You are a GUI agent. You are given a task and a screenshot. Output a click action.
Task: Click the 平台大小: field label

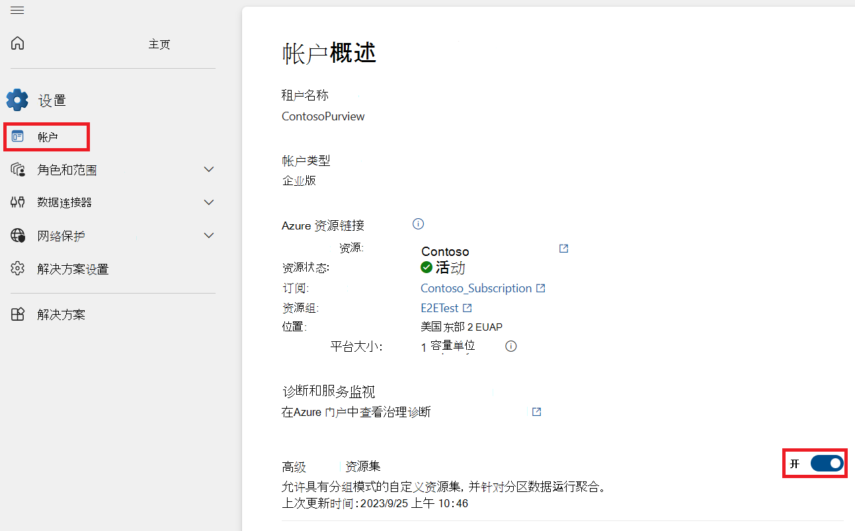coord(356,346)
